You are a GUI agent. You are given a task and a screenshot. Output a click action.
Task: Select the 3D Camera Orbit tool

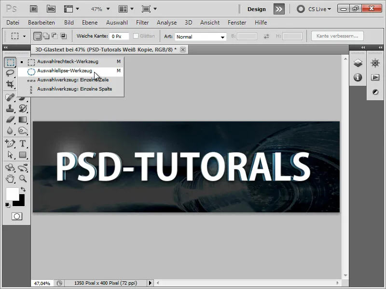[x=23, y=167]
